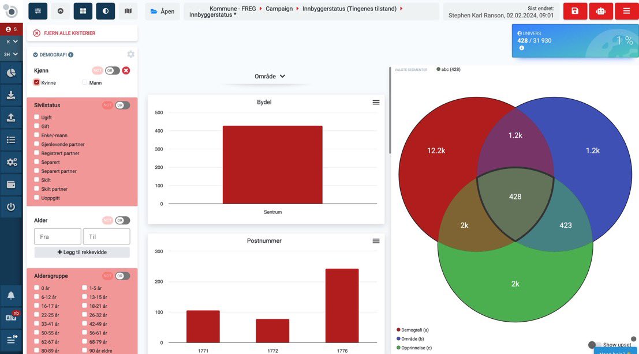
Task: Check the Mann checkbox
Action: pyautogui.click(x=85, y=82)
